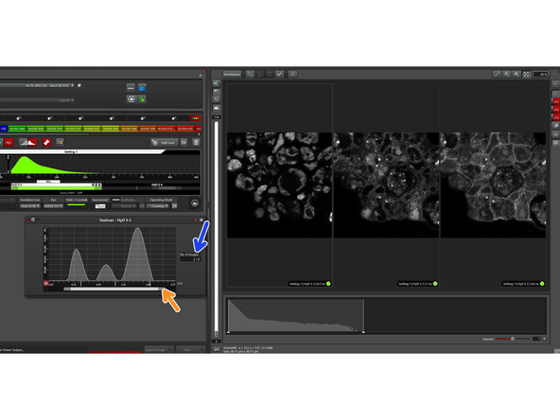Select the ALEXA 532 dye button
The image size is (560, 420).
[73, 129]
